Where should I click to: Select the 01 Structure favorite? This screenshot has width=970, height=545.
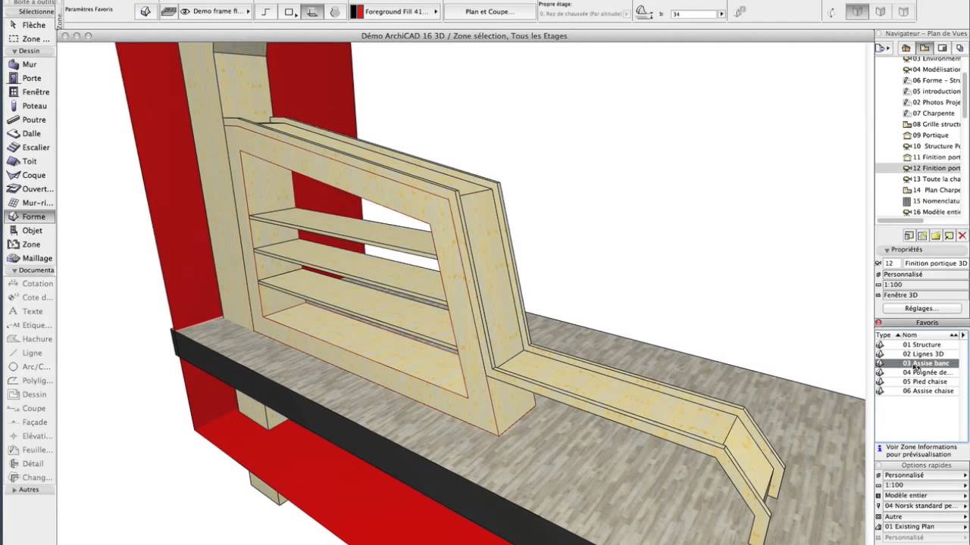921,344
